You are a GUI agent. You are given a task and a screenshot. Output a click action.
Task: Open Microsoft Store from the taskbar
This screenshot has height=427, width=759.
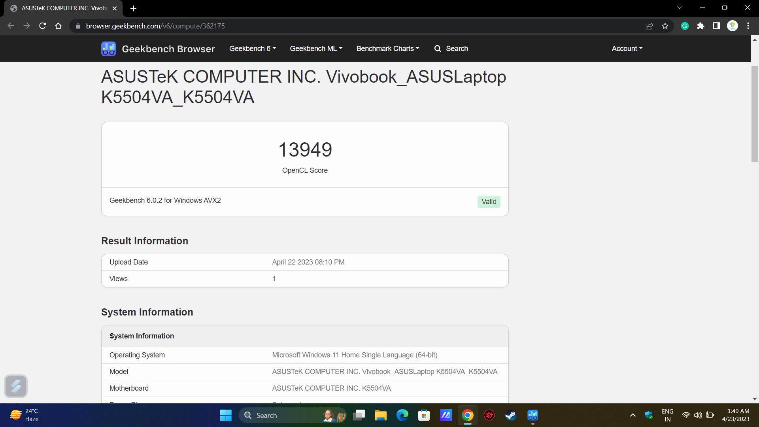(x=424, y=415)
